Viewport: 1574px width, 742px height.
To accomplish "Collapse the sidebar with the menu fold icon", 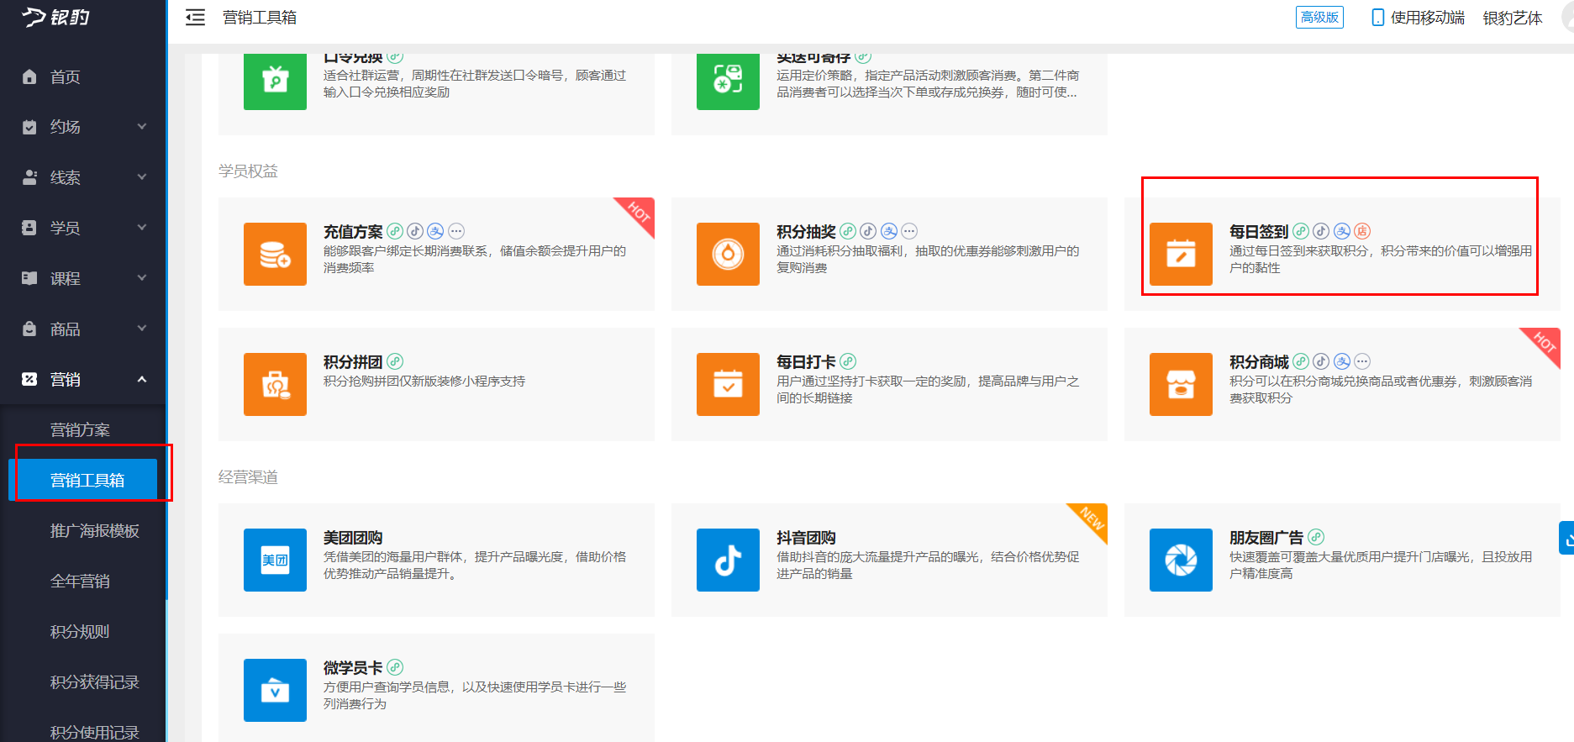I will pyautogui.click(x=195, y=18).
